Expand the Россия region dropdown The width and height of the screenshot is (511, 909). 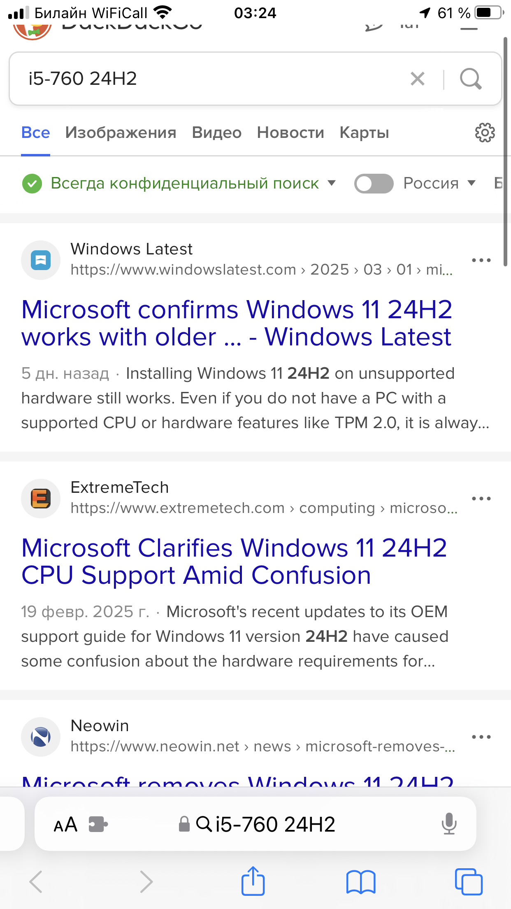[439, 183]
